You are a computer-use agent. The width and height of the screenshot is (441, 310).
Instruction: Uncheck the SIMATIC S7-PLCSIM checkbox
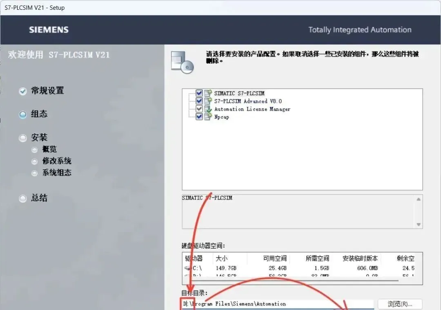click(x=199, y=93)
